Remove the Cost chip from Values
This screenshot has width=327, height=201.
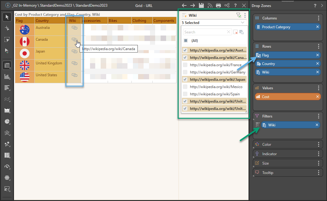click(x=318, y=97)
